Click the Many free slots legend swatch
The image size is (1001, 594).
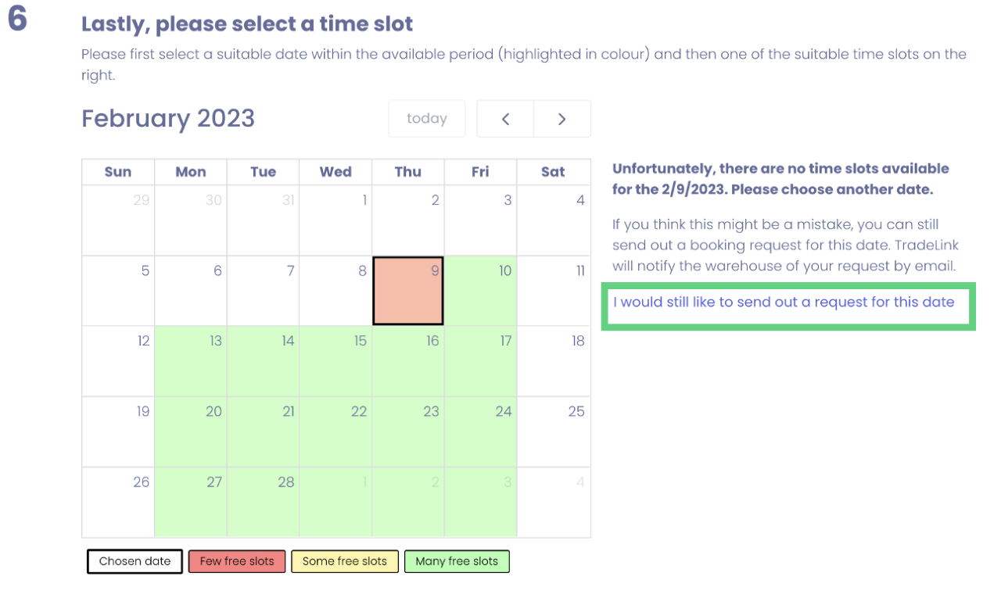(x=457, y=561)
